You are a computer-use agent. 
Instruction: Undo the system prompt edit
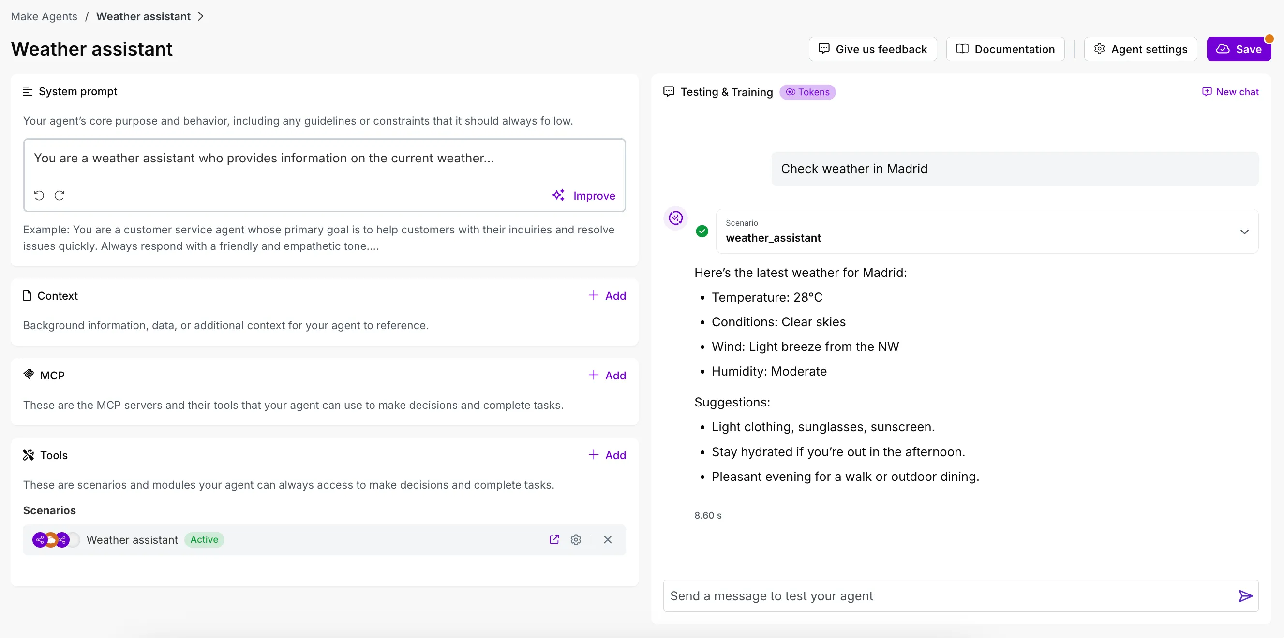[x=39, y=195]
